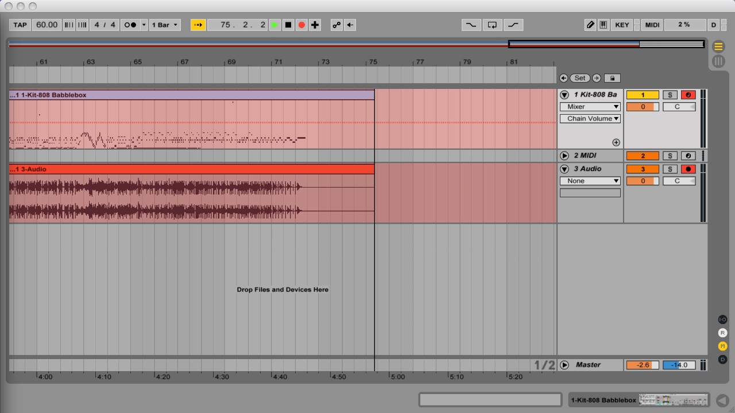This screenshot has height=413, width=735.
Task: Click the Lock Envelopes padlock icon
Action: pos(612,78)
